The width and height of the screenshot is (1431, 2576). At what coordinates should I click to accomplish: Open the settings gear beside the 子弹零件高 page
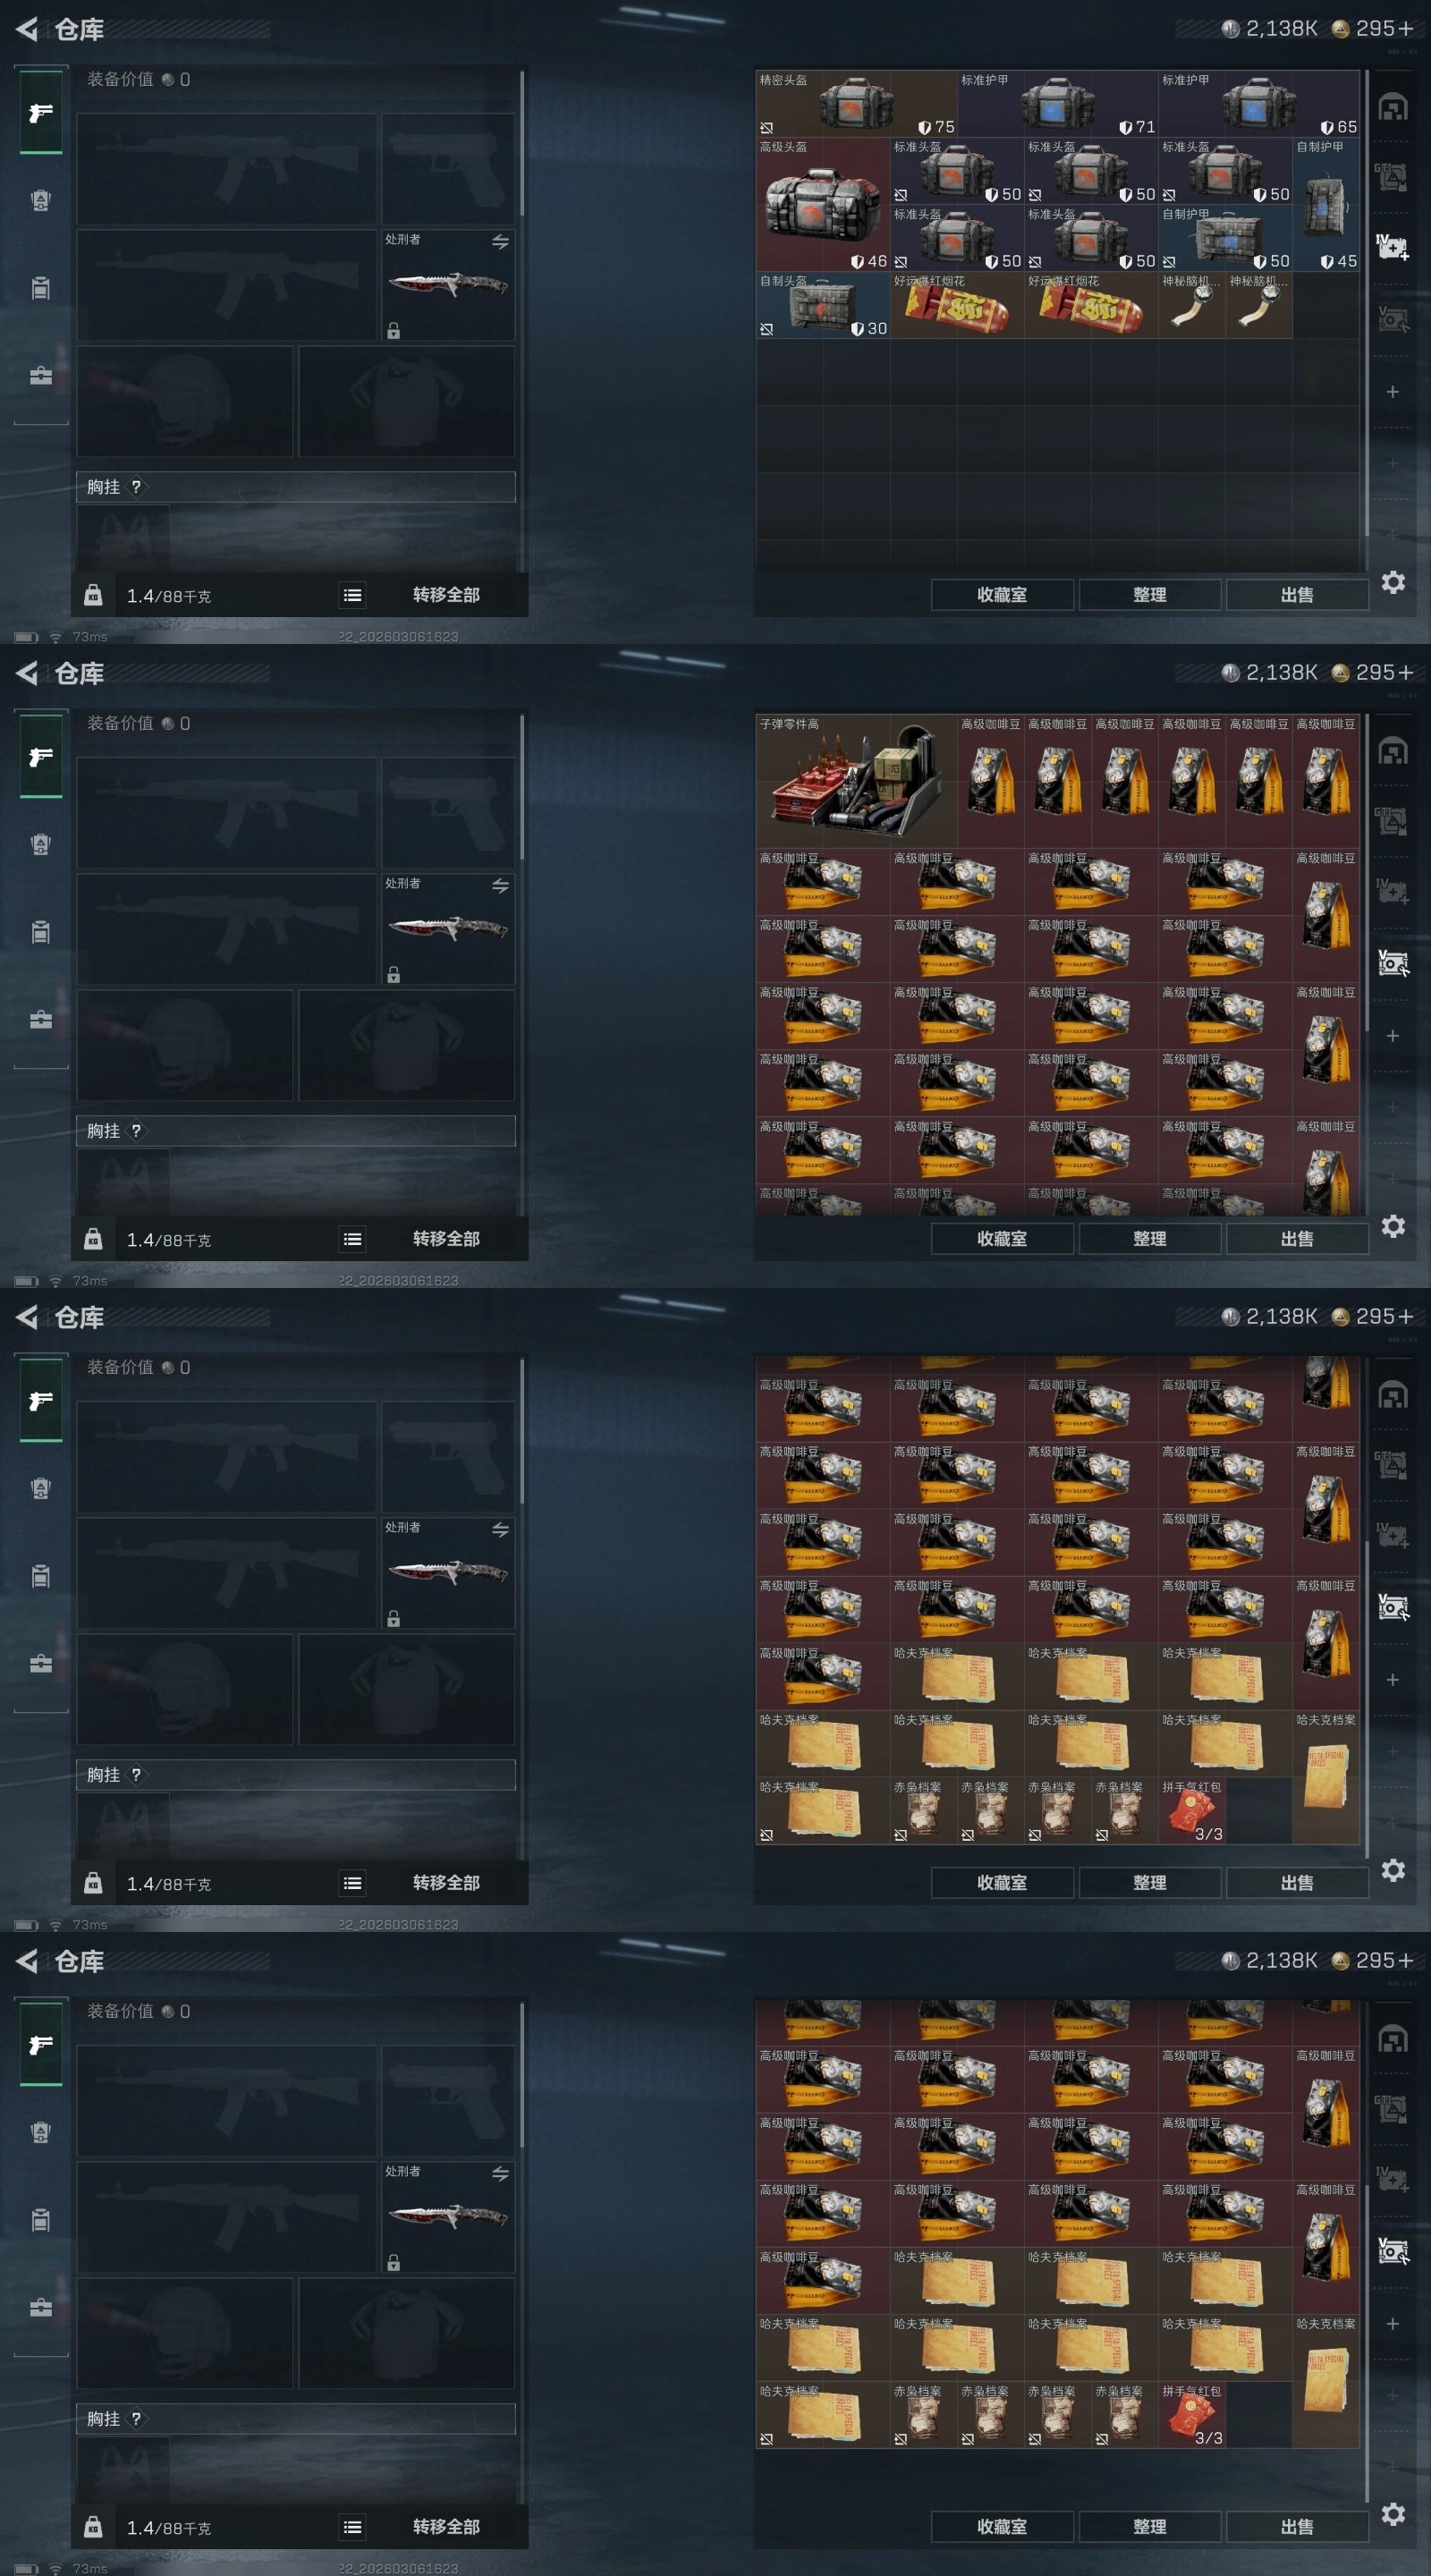[x=1393, y=1226]
